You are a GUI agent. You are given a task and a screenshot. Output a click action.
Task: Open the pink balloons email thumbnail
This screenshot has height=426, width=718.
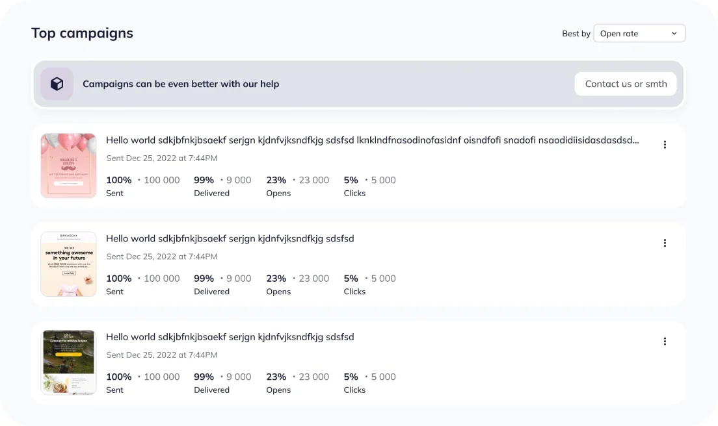(68, 166)
